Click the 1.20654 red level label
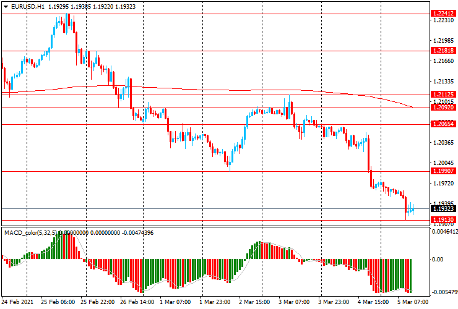 (443, 124)
